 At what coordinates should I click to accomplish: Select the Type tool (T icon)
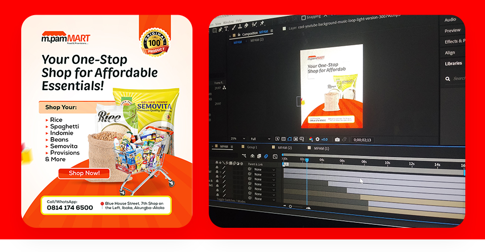click(226, 29)
